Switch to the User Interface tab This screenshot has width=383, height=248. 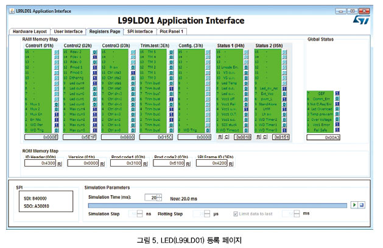tap(68, 32)
